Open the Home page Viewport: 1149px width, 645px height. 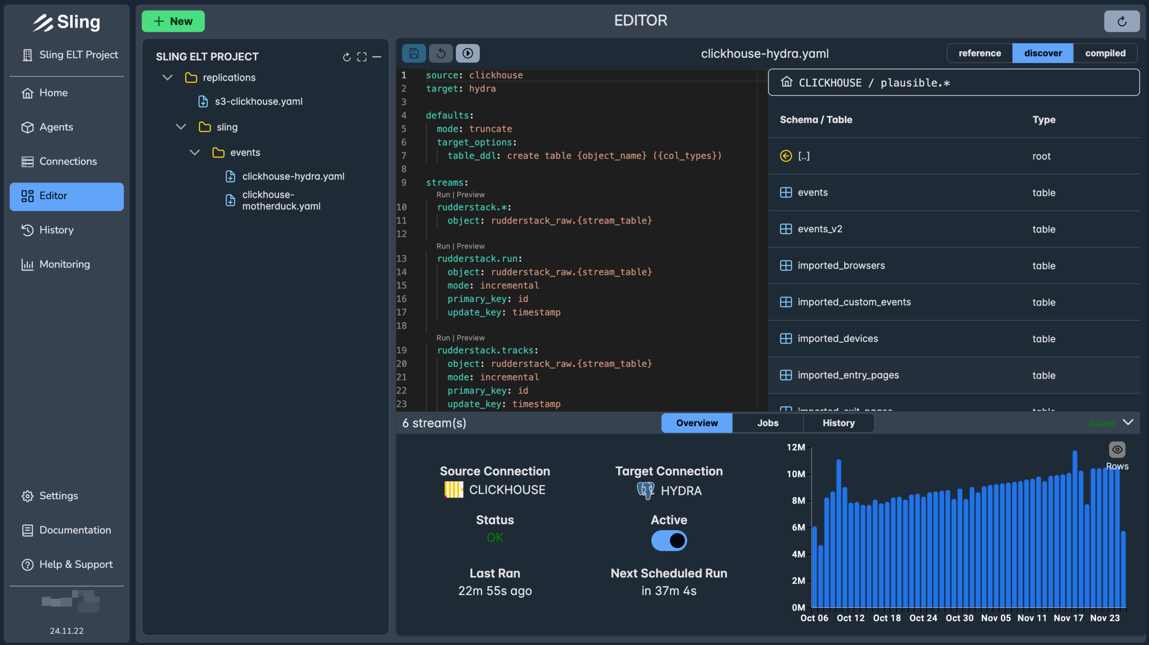pos(66,93)
